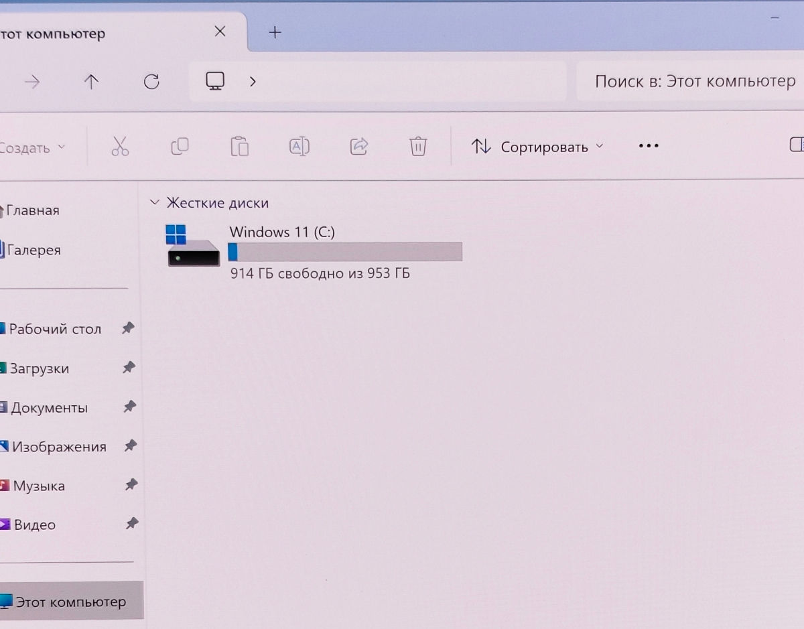This screenshot has width=804, height=629.
Task: Open the Сортировать dropdown menu
Action: click(537, 147)
